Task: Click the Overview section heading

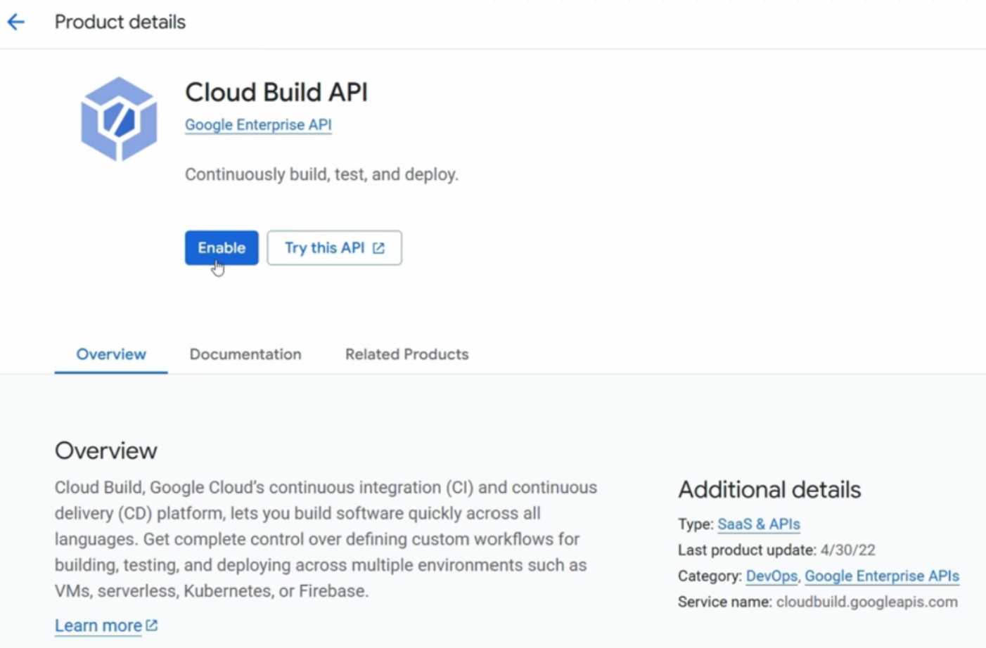Action: point(106,451)
